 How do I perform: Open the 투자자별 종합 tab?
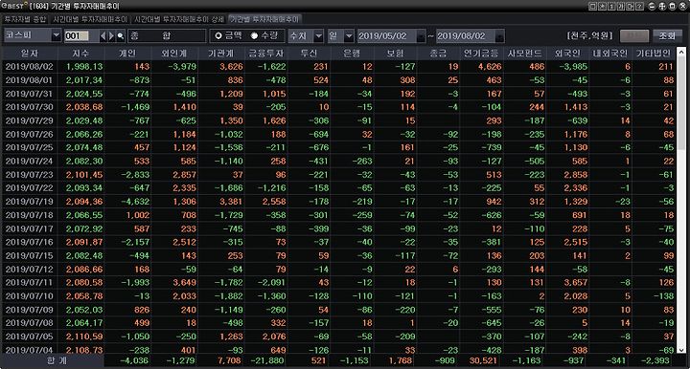click(25, 19)
